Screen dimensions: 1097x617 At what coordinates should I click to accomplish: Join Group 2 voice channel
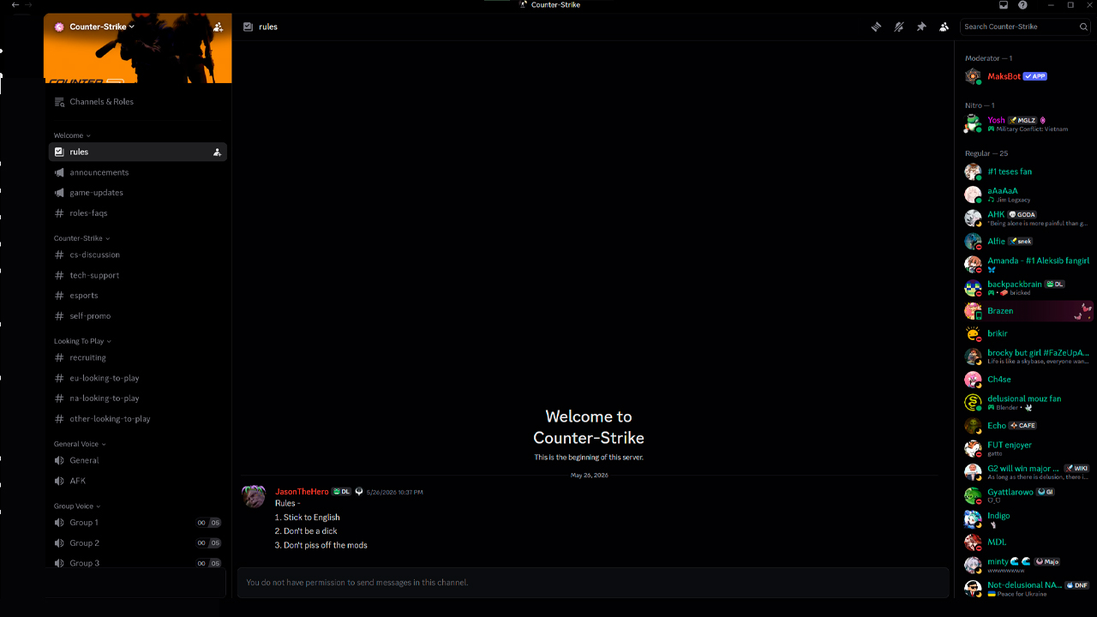point(138,542)
